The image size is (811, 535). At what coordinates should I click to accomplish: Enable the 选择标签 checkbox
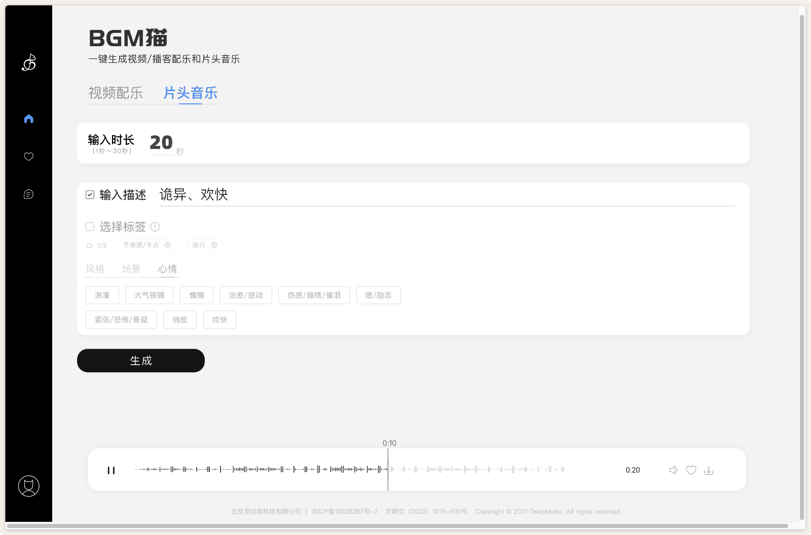click(x=90, y=226)
